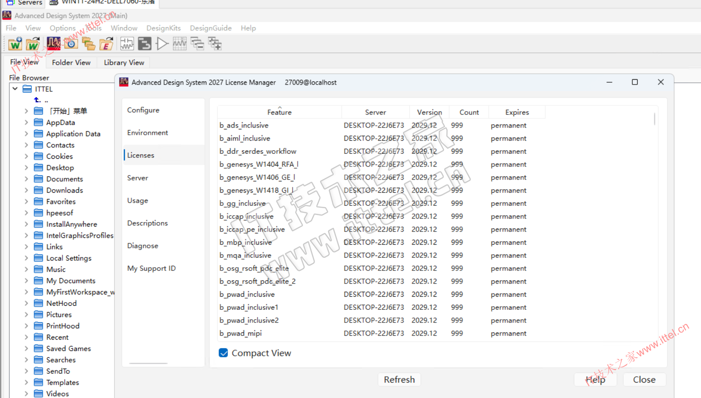Expand the Application Data folder
Image resolution: width=701 pixels, height=398 pixels.
26,133
